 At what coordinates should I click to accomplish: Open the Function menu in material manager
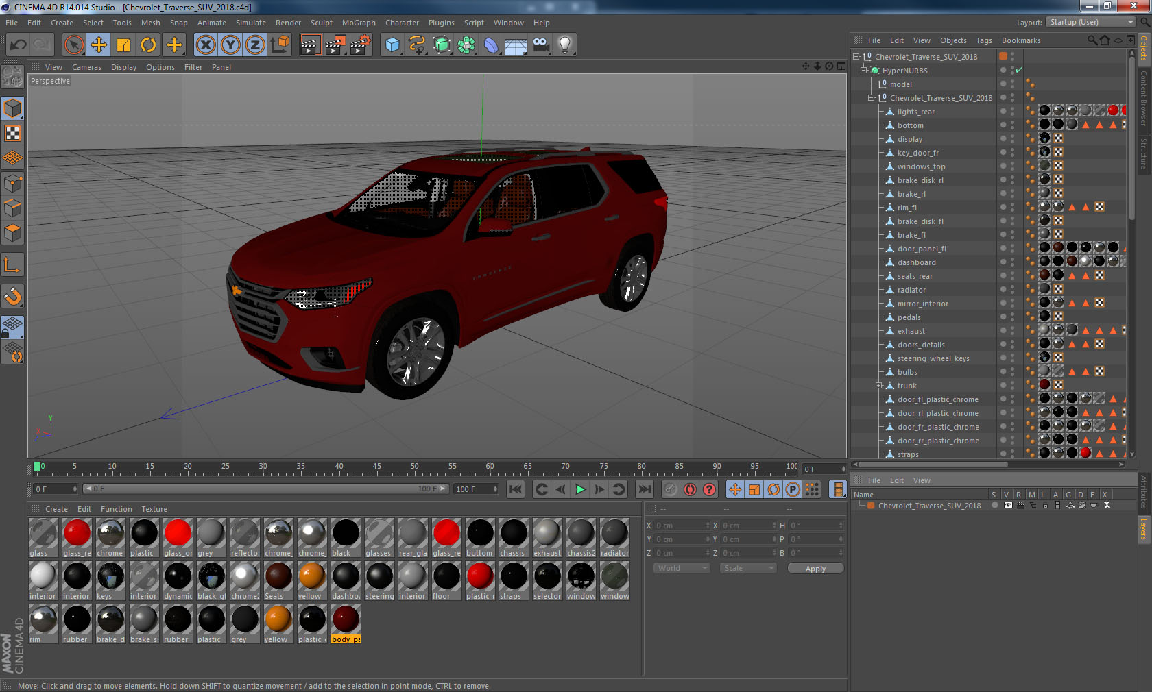pyautogui.click(x=117, y=509)
